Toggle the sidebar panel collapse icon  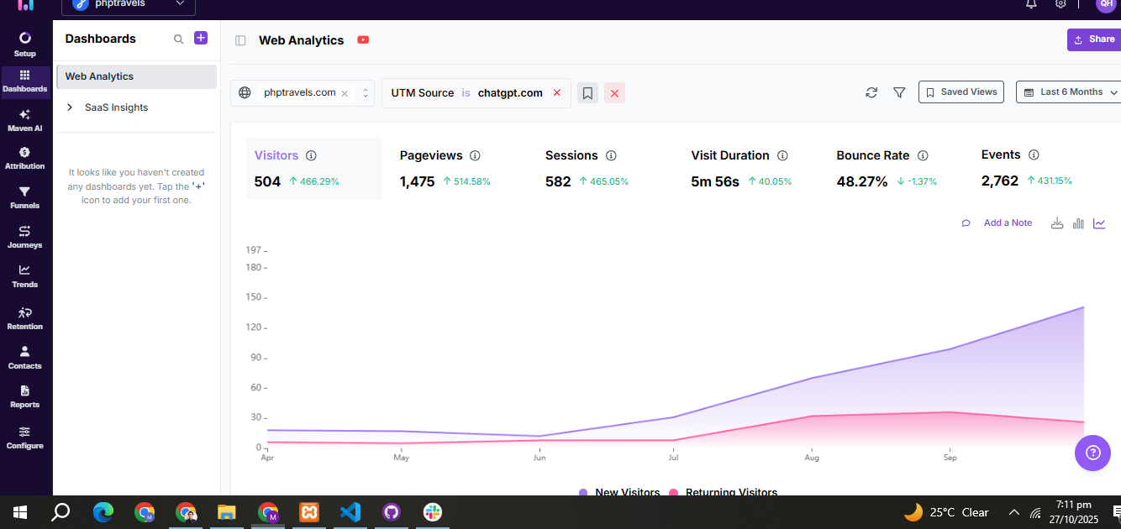(240, 40)
